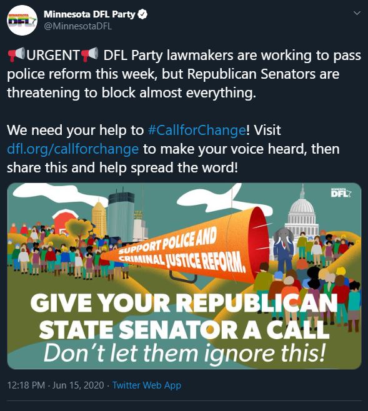This screenshot has width=368, height=411.
Task: Open the attached megaphone illustration image
Action: point(184,276)
